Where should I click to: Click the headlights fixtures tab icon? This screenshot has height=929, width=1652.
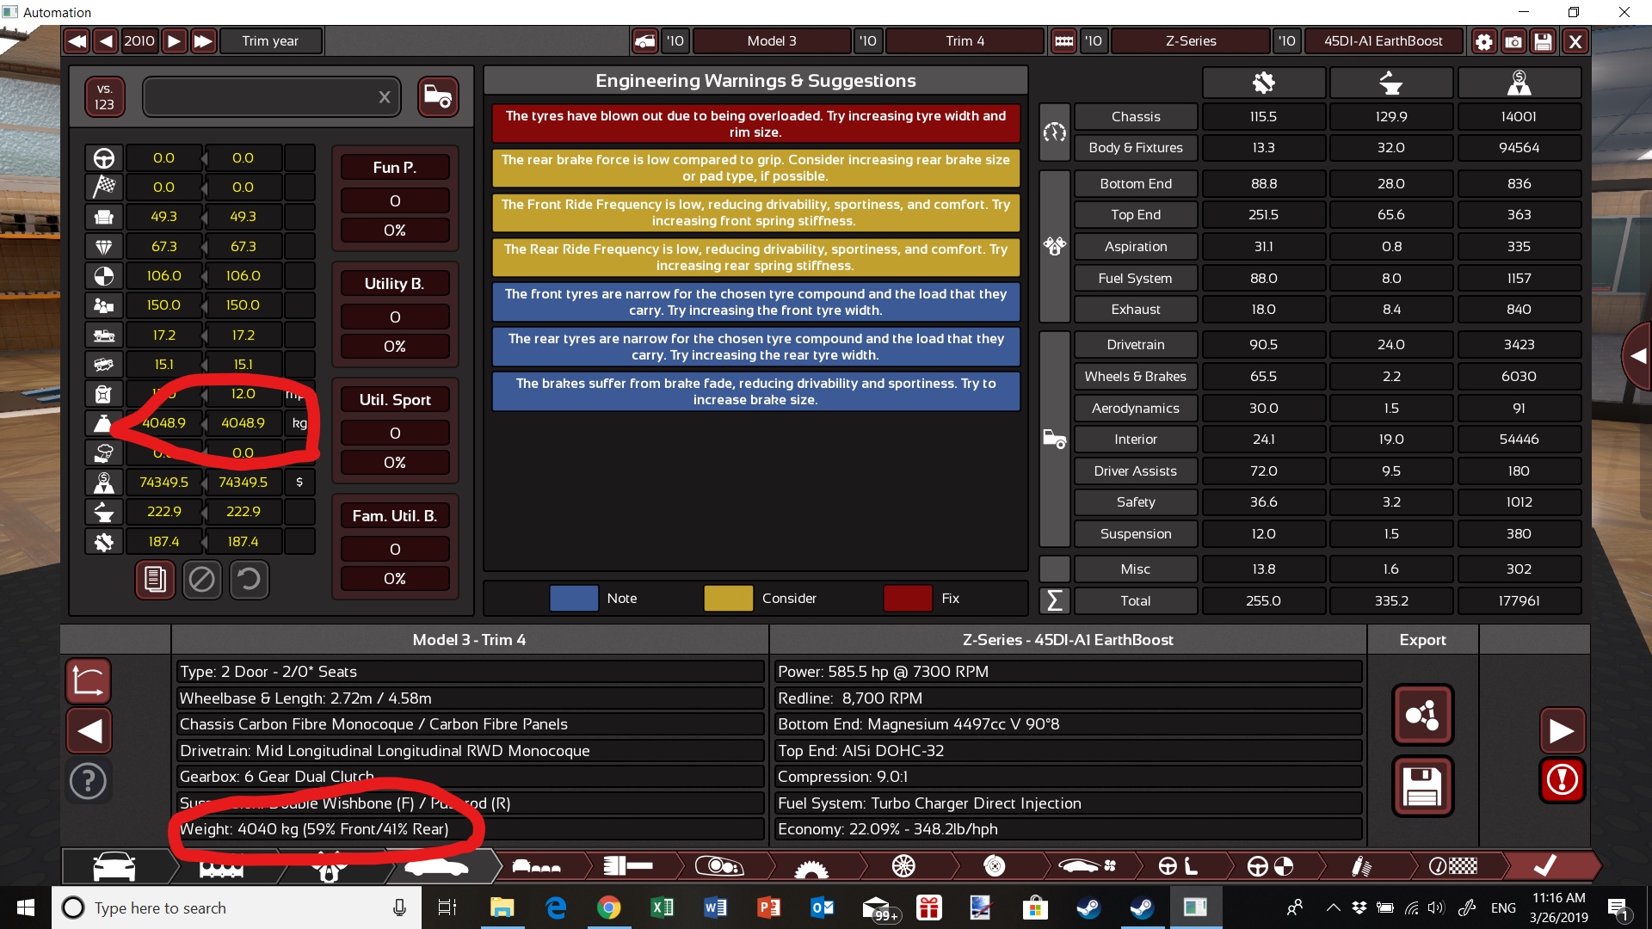tap(719, 866)
